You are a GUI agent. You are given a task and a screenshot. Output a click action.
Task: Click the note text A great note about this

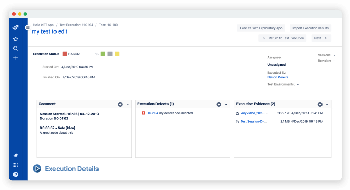(x=57, y=133)
